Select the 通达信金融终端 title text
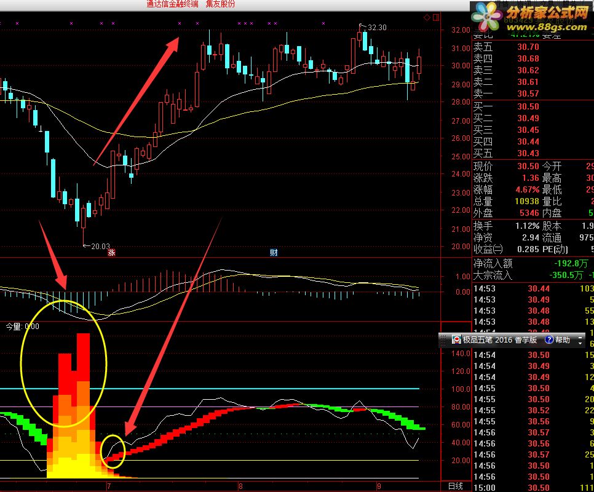The image size is (594, 492). [172, 4]
